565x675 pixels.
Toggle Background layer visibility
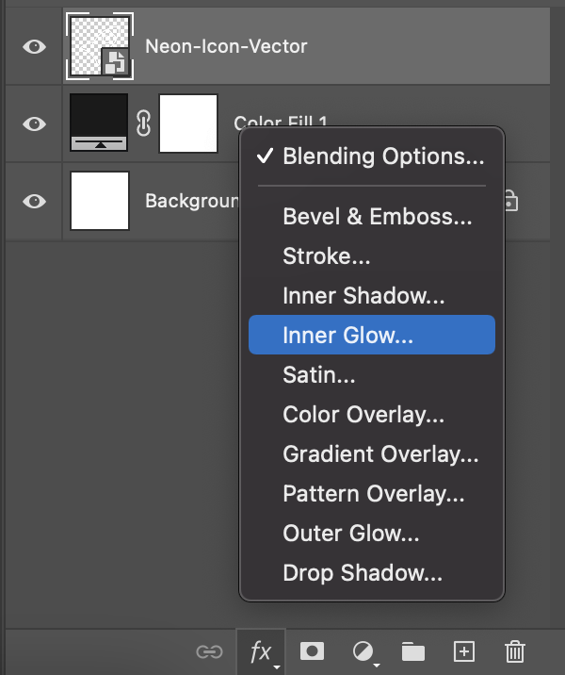click(x=35, y=201)
